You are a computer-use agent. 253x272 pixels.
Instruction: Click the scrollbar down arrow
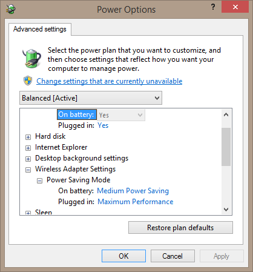[x=226, y=210]
